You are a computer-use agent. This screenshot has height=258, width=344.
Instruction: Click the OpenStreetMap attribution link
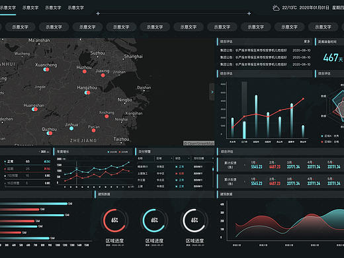coord(198,144)
